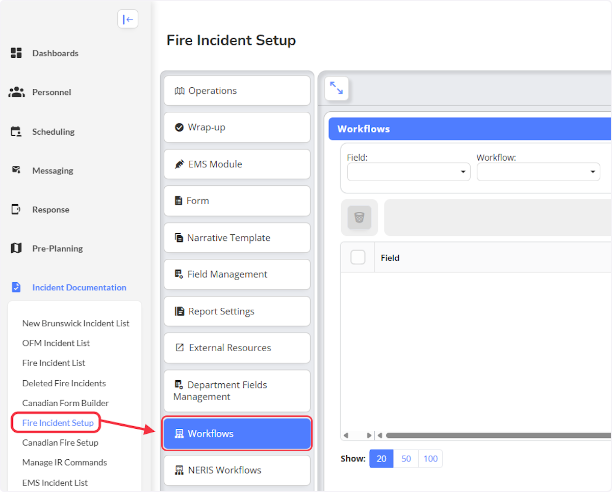612x492 pixels.
Task: Select the Workflows tab
Action: [237, 434]
